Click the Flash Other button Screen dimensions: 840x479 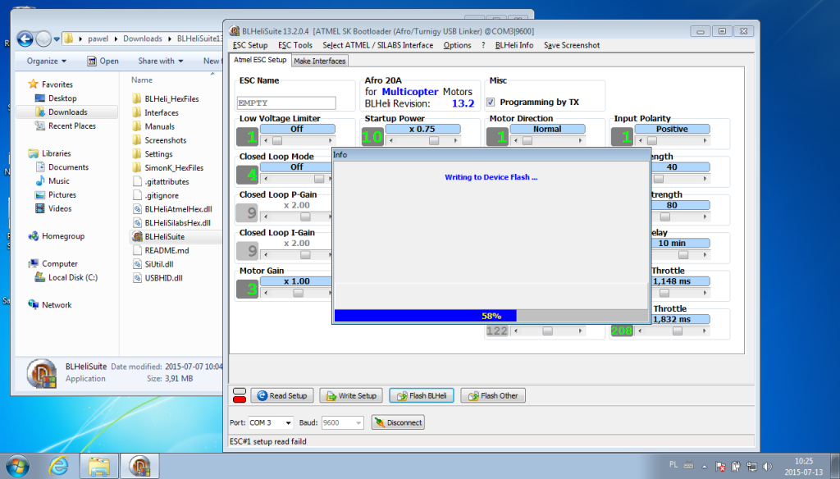(493, 395)
